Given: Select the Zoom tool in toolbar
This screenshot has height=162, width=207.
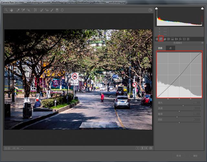Looking at the screenshot, I should coord(6,10).
